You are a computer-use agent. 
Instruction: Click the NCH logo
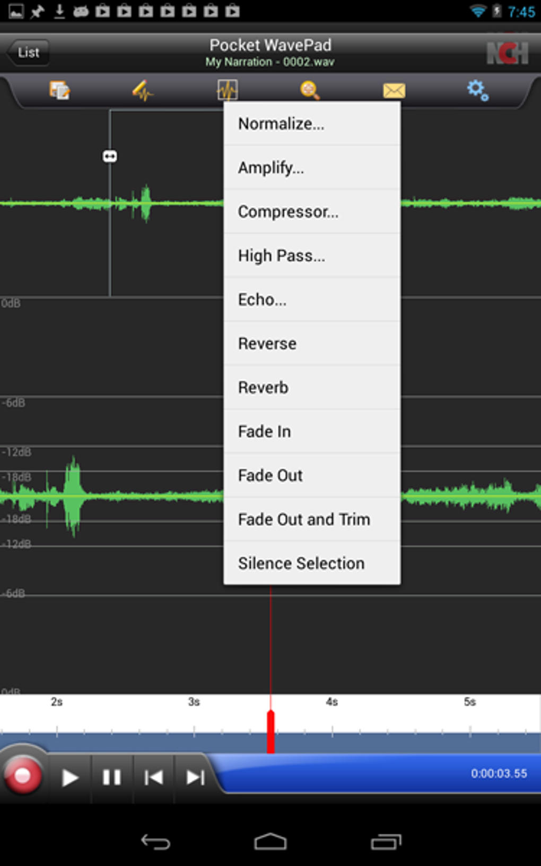click(x=508, y=51)
